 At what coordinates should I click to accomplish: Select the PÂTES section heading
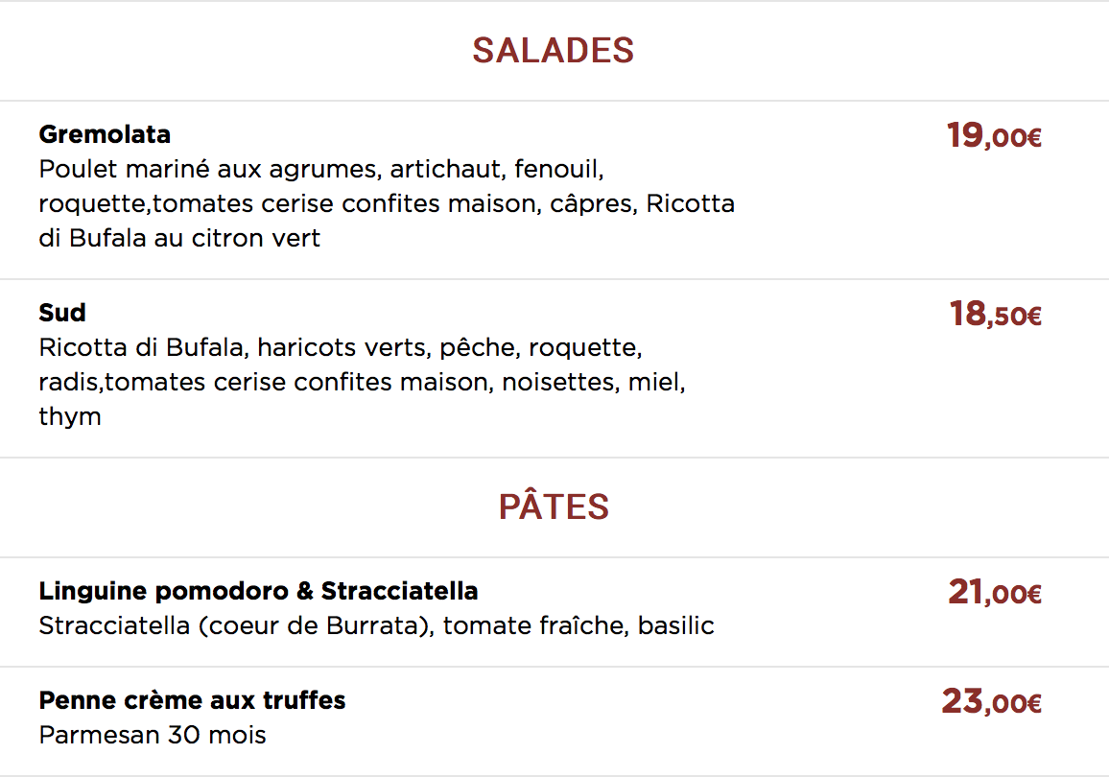(x=554, y=507)
